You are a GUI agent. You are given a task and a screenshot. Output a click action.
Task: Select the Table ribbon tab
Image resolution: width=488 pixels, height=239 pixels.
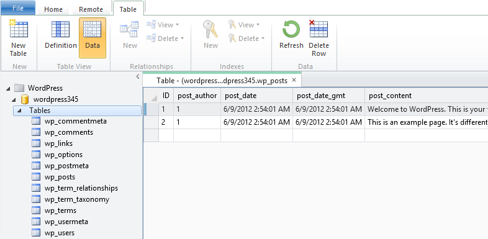[x=128, y=9]
